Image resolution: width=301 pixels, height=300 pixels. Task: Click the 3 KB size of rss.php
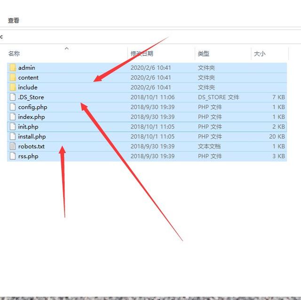pyautogui.click(x=278, y=156)
